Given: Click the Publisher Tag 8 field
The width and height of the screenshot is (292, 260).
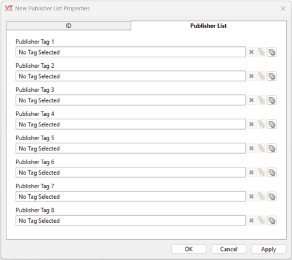Looking at the screenshot, I should (131, 221).
